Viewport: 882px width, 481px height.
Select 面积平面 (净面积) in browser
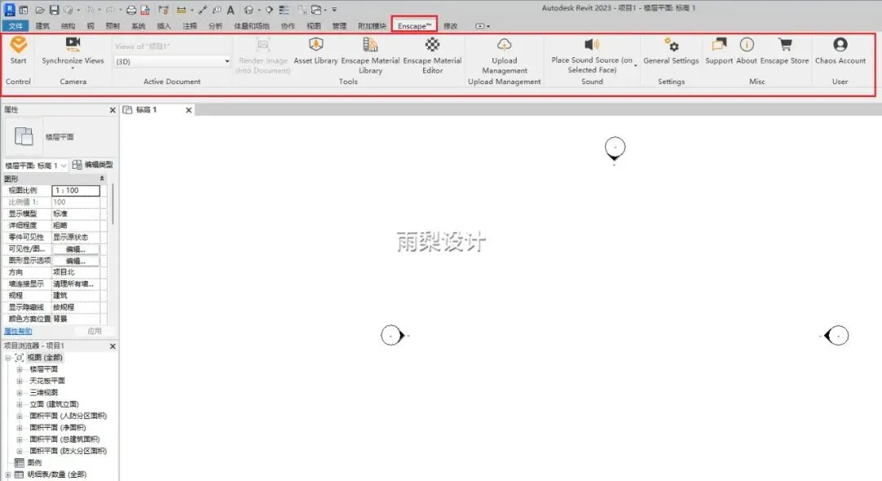point(57,428)
